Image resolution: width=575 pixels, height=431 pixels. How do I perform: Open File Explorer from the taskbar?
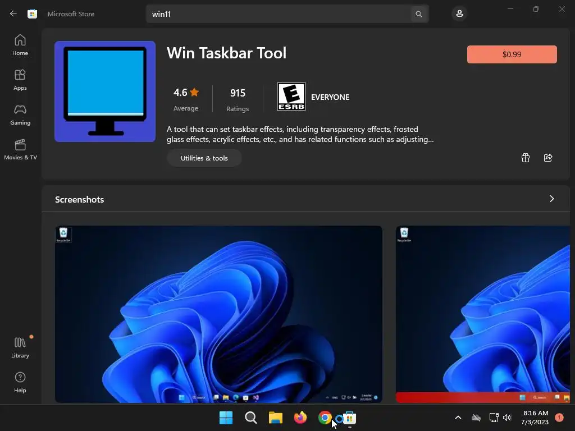click(275, 418)
